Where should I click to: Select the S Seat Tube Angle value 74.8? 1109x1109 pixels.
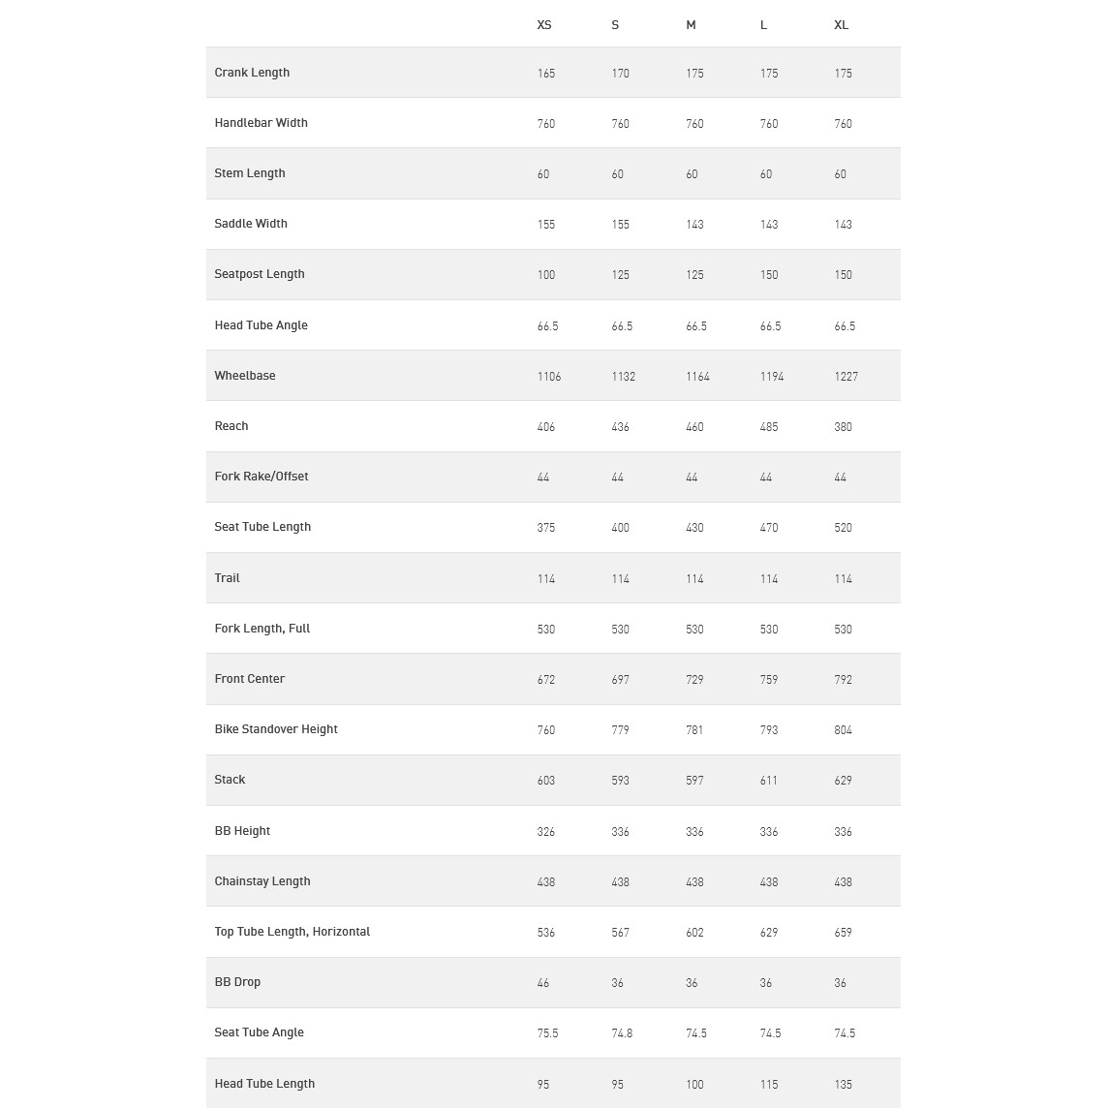pyautogui.click(x=622, y=1033)
